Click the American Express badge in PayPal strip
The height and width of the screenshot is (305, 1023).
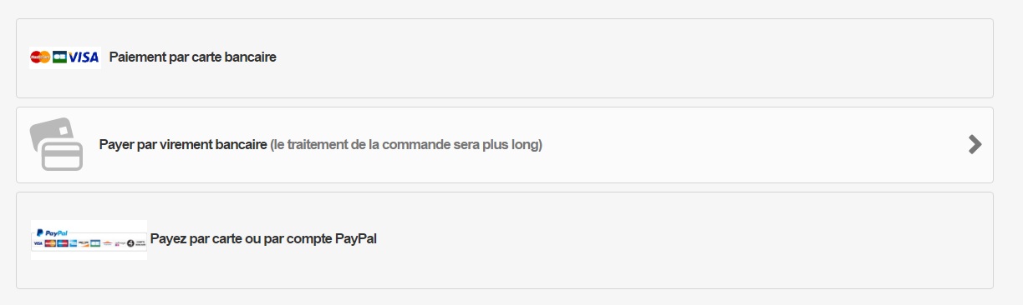pyautogui.click(x=74, y=243)
